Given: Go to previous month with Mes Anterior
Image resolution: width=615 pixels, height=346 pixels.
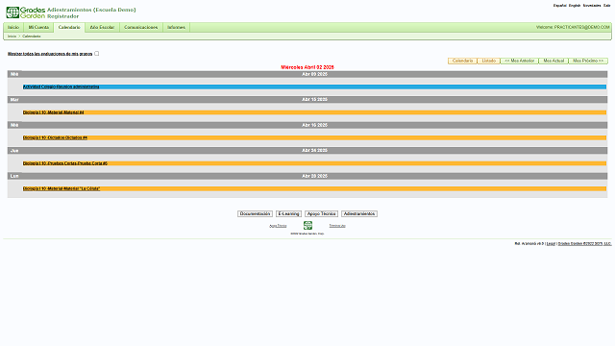Looking at the screenshot, I should tap(519, 61).
